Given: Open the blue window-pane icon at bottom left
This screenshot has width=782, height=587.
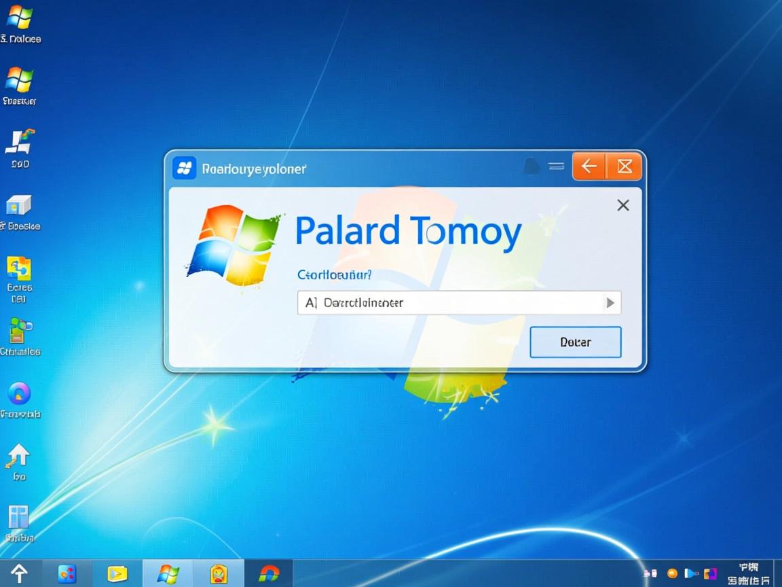Looking at the screenshot, I should tap(18, 517).
